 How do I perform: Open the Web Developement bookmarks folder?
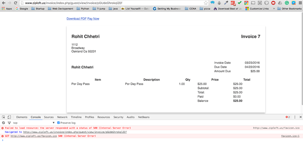(61, 9)
